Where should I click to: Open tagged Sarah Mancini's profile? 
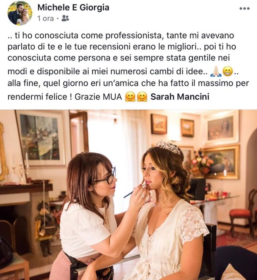pos(180,97)
